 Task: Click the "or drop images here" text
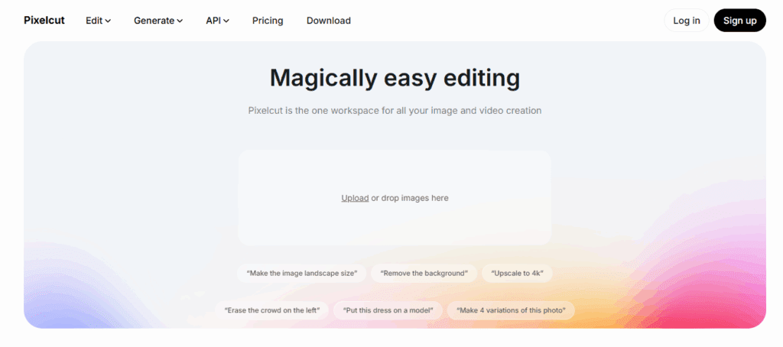click(410, 198)
